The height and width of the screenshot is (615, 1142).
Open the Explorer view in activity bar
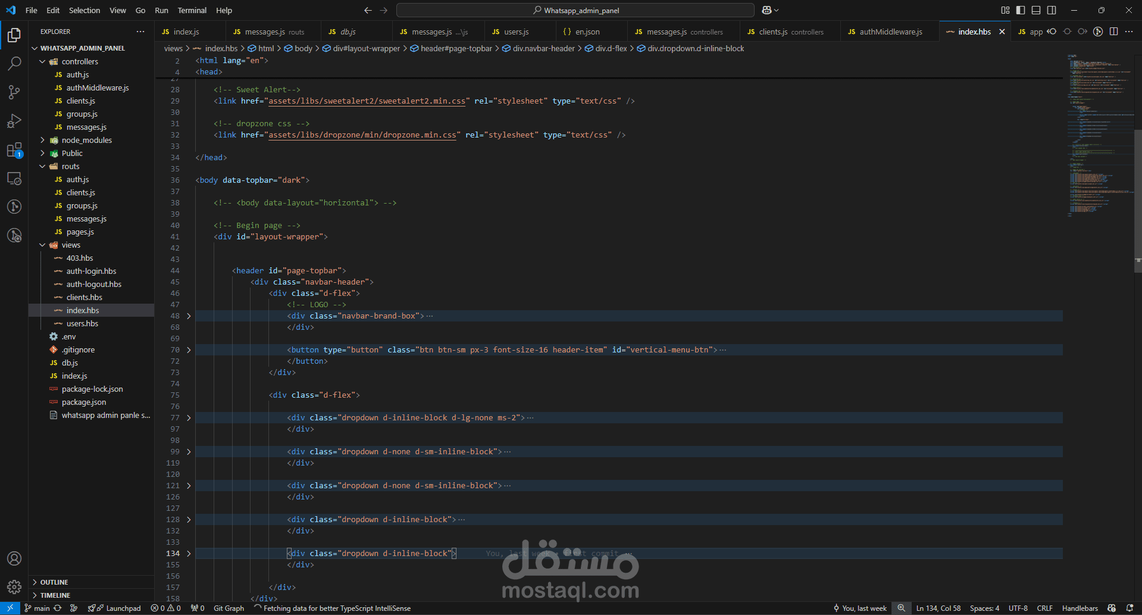14,35
